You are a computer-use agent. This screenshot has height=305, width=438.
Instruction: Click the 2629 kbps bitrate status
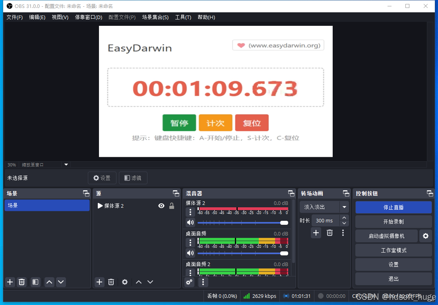tap(260, 296)
